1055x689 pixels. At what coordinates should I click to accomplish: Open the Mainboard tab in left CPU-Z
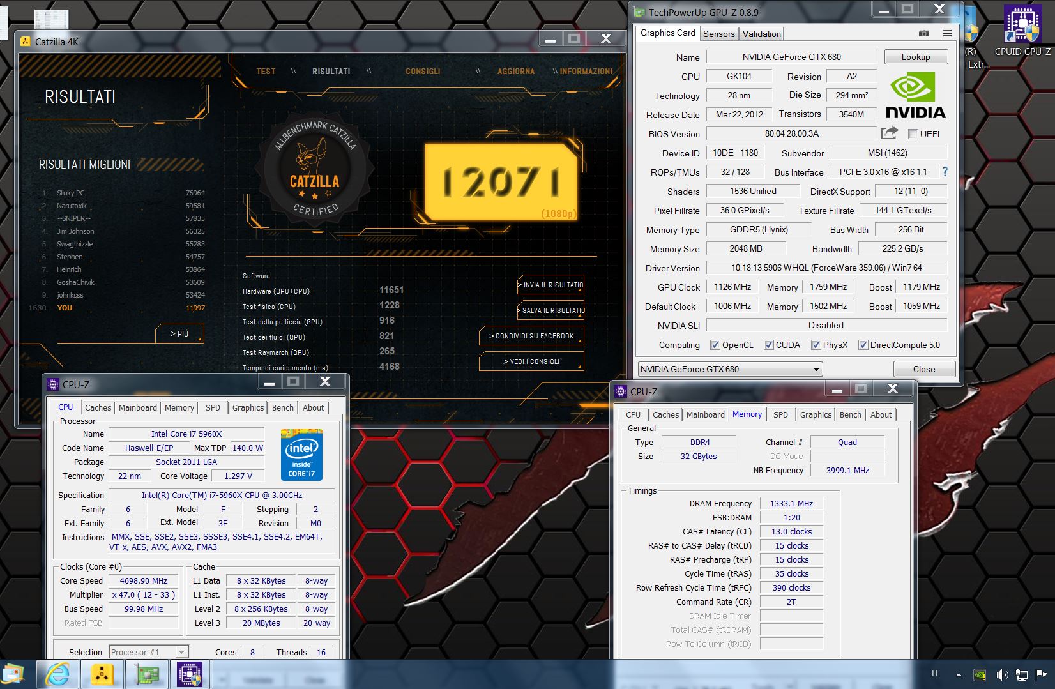(x=138, y=407)
